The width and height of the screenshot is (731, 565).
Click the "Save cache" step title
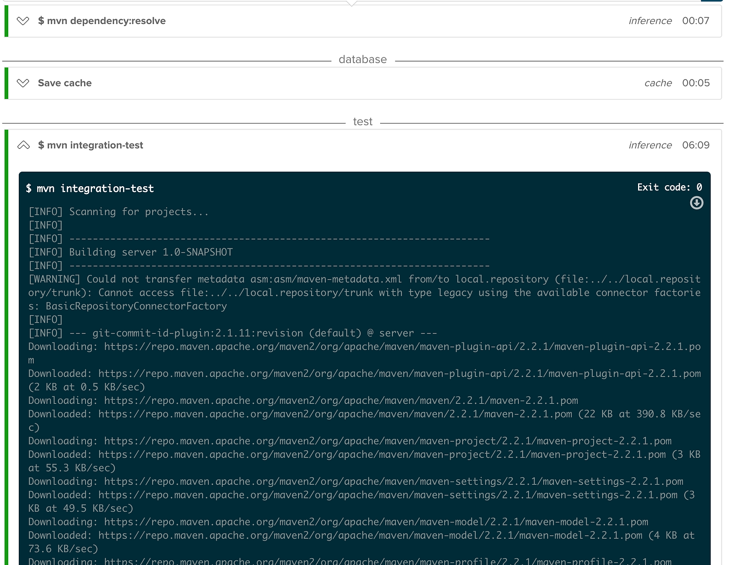click(x=65, y=83)
